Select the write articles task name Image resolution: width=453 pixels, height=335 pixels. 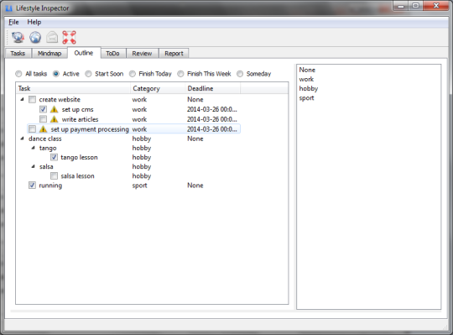[80, 119]
